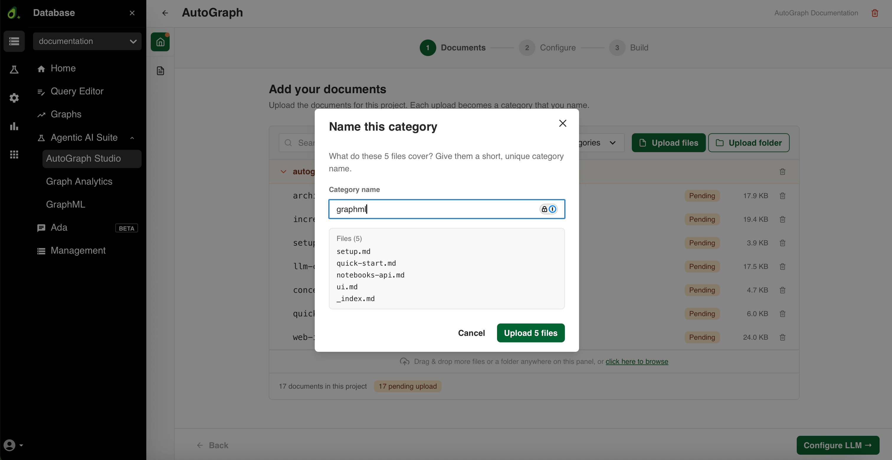Click AutoGraph Documentation label
The width and height of the screenshot is (892, 460).
(x=816, y=13)
